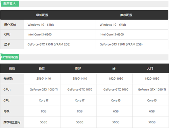Click the 入门 column header

click(x=150, y=69)
